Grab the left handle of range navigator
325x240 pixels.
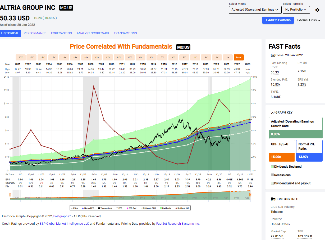pos(10,195)
